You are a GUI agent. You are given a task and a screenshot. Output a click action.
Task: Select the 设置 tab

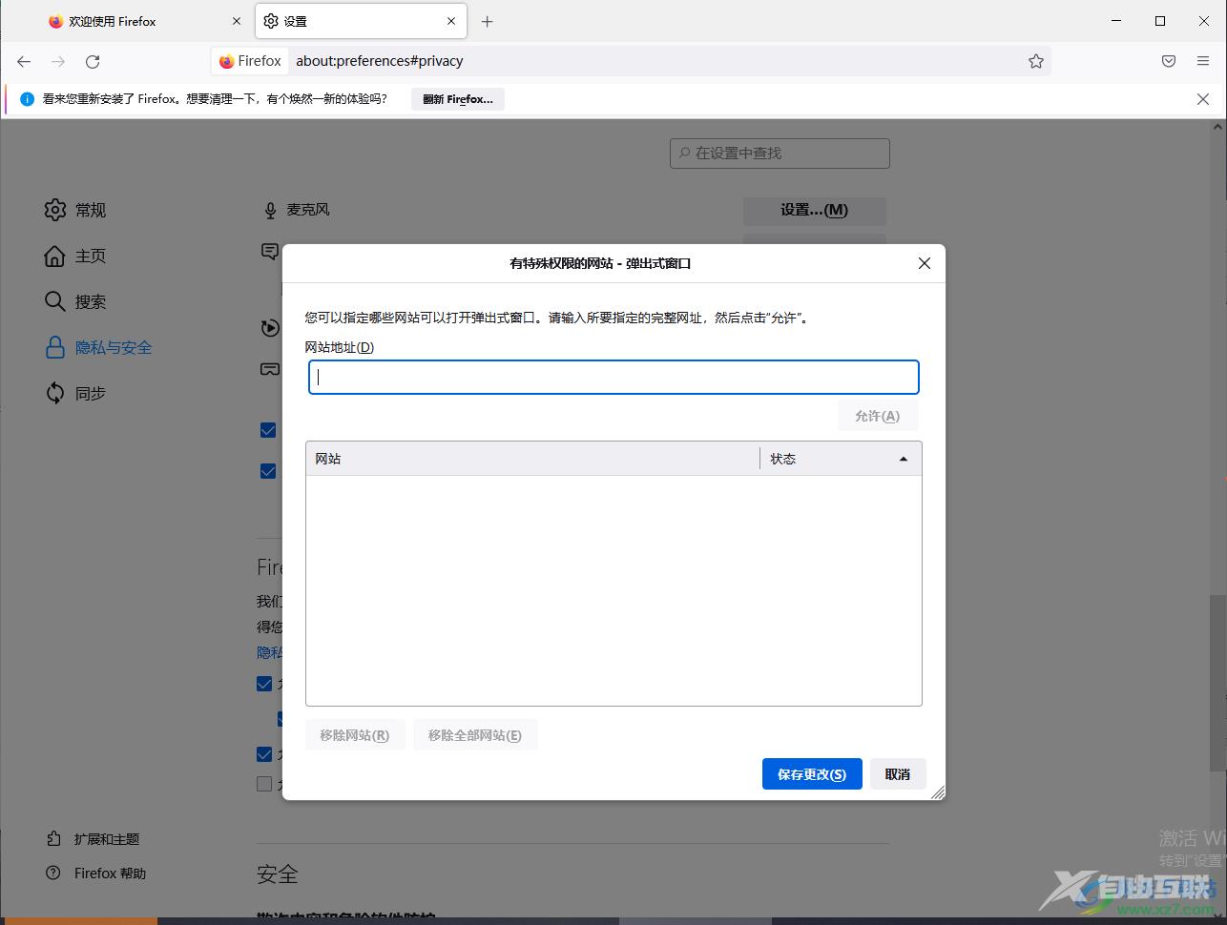tap(361, 21)
